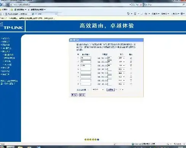Switch to the TL-R router tab
Viewport: 186px width, 148px height.
click(18, 14)
